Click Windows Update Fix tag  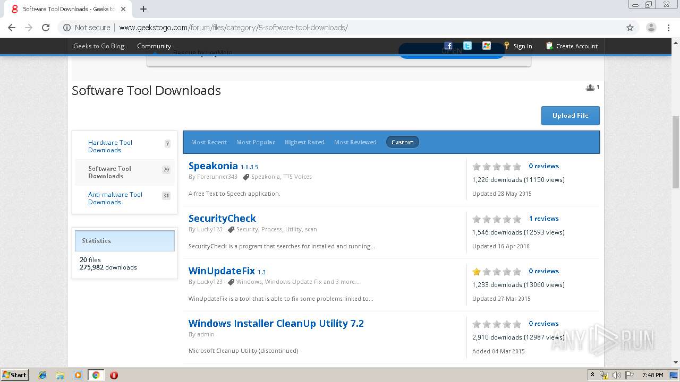293,282
